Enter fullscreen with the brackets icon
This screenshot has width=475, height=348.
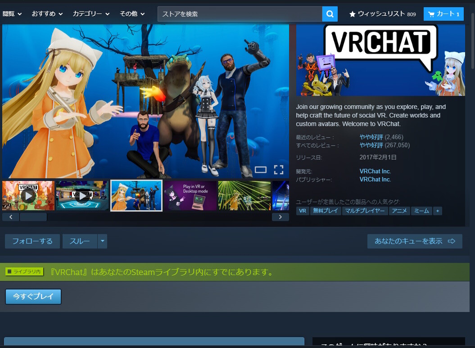pyautogui.click(x=278, y=170)
